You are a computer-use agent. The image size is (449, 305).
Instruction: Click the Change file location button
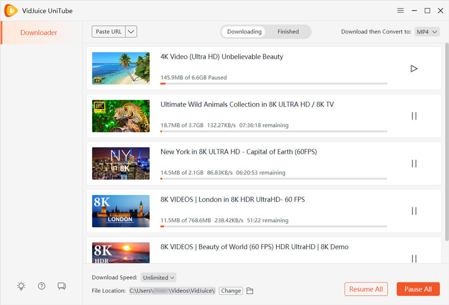click(x=231, y=291)
